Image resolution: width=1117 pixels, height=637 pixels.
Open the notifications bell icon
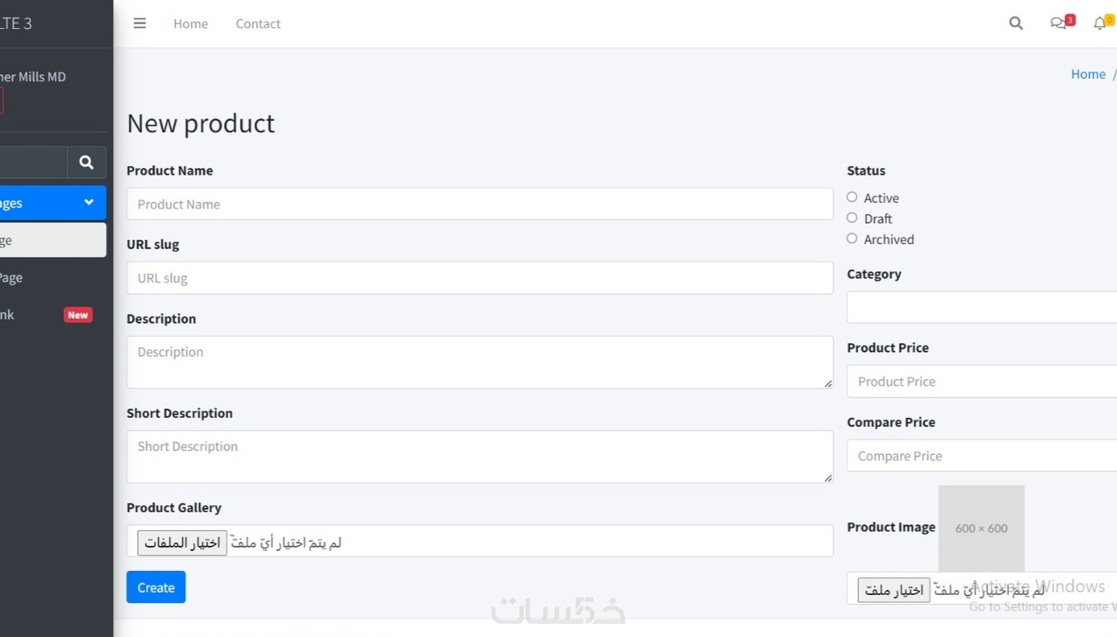click(x=1100, y=24)
